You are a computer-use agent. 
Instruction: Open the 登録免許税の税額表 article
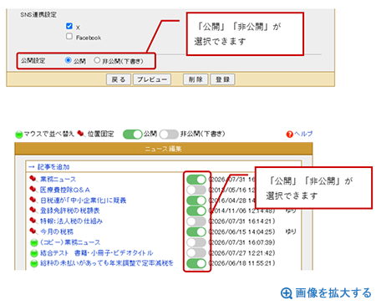70,211
